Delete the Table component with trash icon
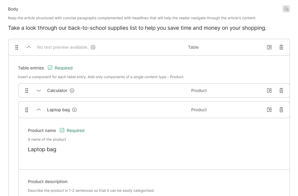Screen dimensions: 298x196 pyautogui.click(x=281, y=47)
